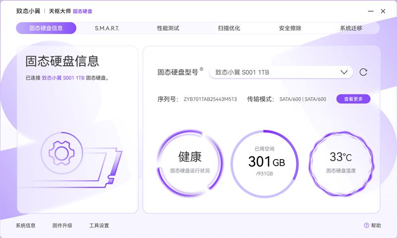Minimize the 天枢大师 window
The height and width of the screenshot is (238, 397).
[371, 11]
